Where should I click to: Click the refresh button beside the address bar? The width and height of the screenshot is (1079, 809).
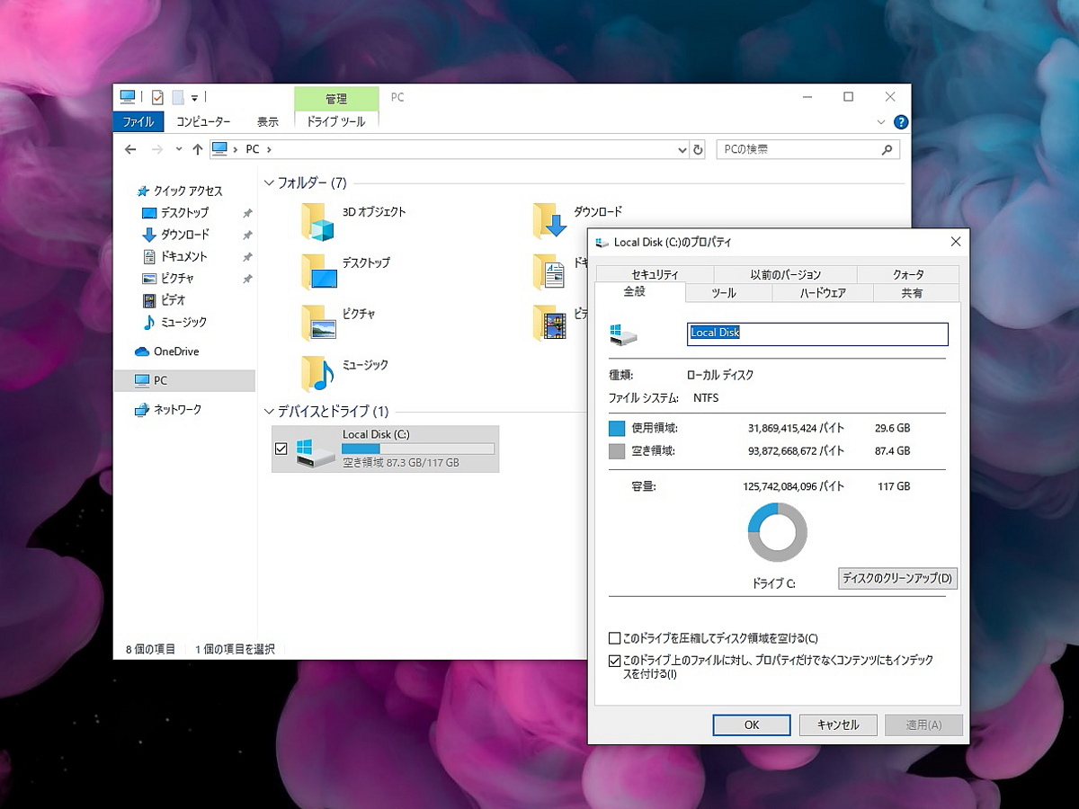[x=698, y=150]
